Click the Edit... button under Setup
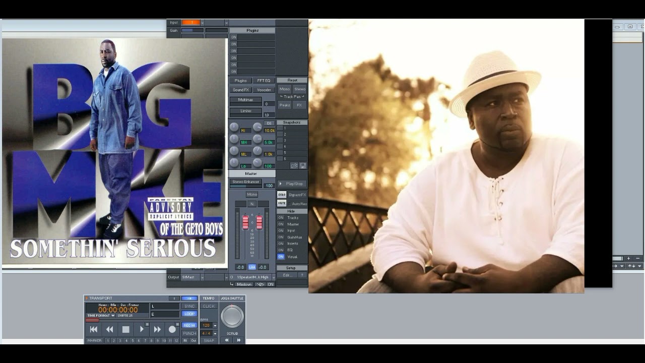The height and width of the screenshot is (363, 645). (x=287, y=275)
